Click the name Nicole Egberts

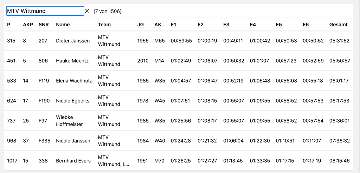click(x=72, y=101)
